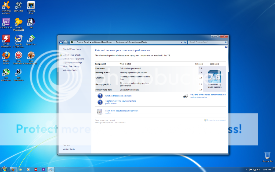This screenshot has width=275, height=172.
Task: Go back with the Back arrow button
Action: pos(61,42)
